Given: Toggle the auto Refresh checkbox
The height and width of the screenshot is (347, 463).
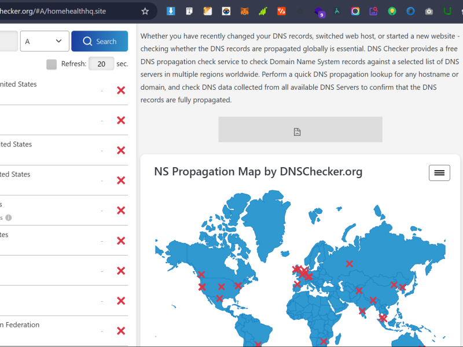Looking at the screenshot, I should pos(52,64).
